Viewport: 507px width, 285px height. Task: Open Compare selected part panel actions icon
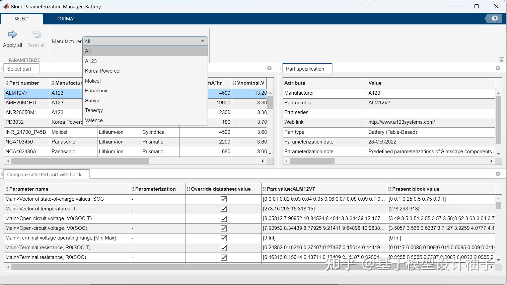(498, 174)
